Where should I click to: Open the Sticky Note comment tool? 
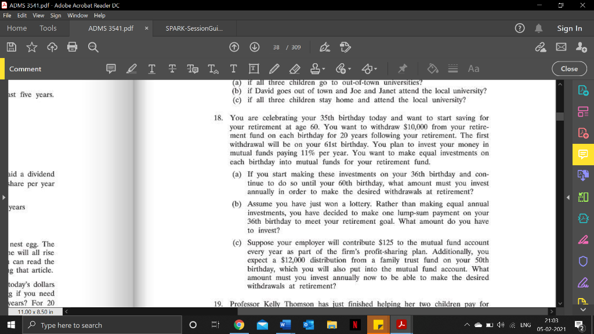point(111,68)
